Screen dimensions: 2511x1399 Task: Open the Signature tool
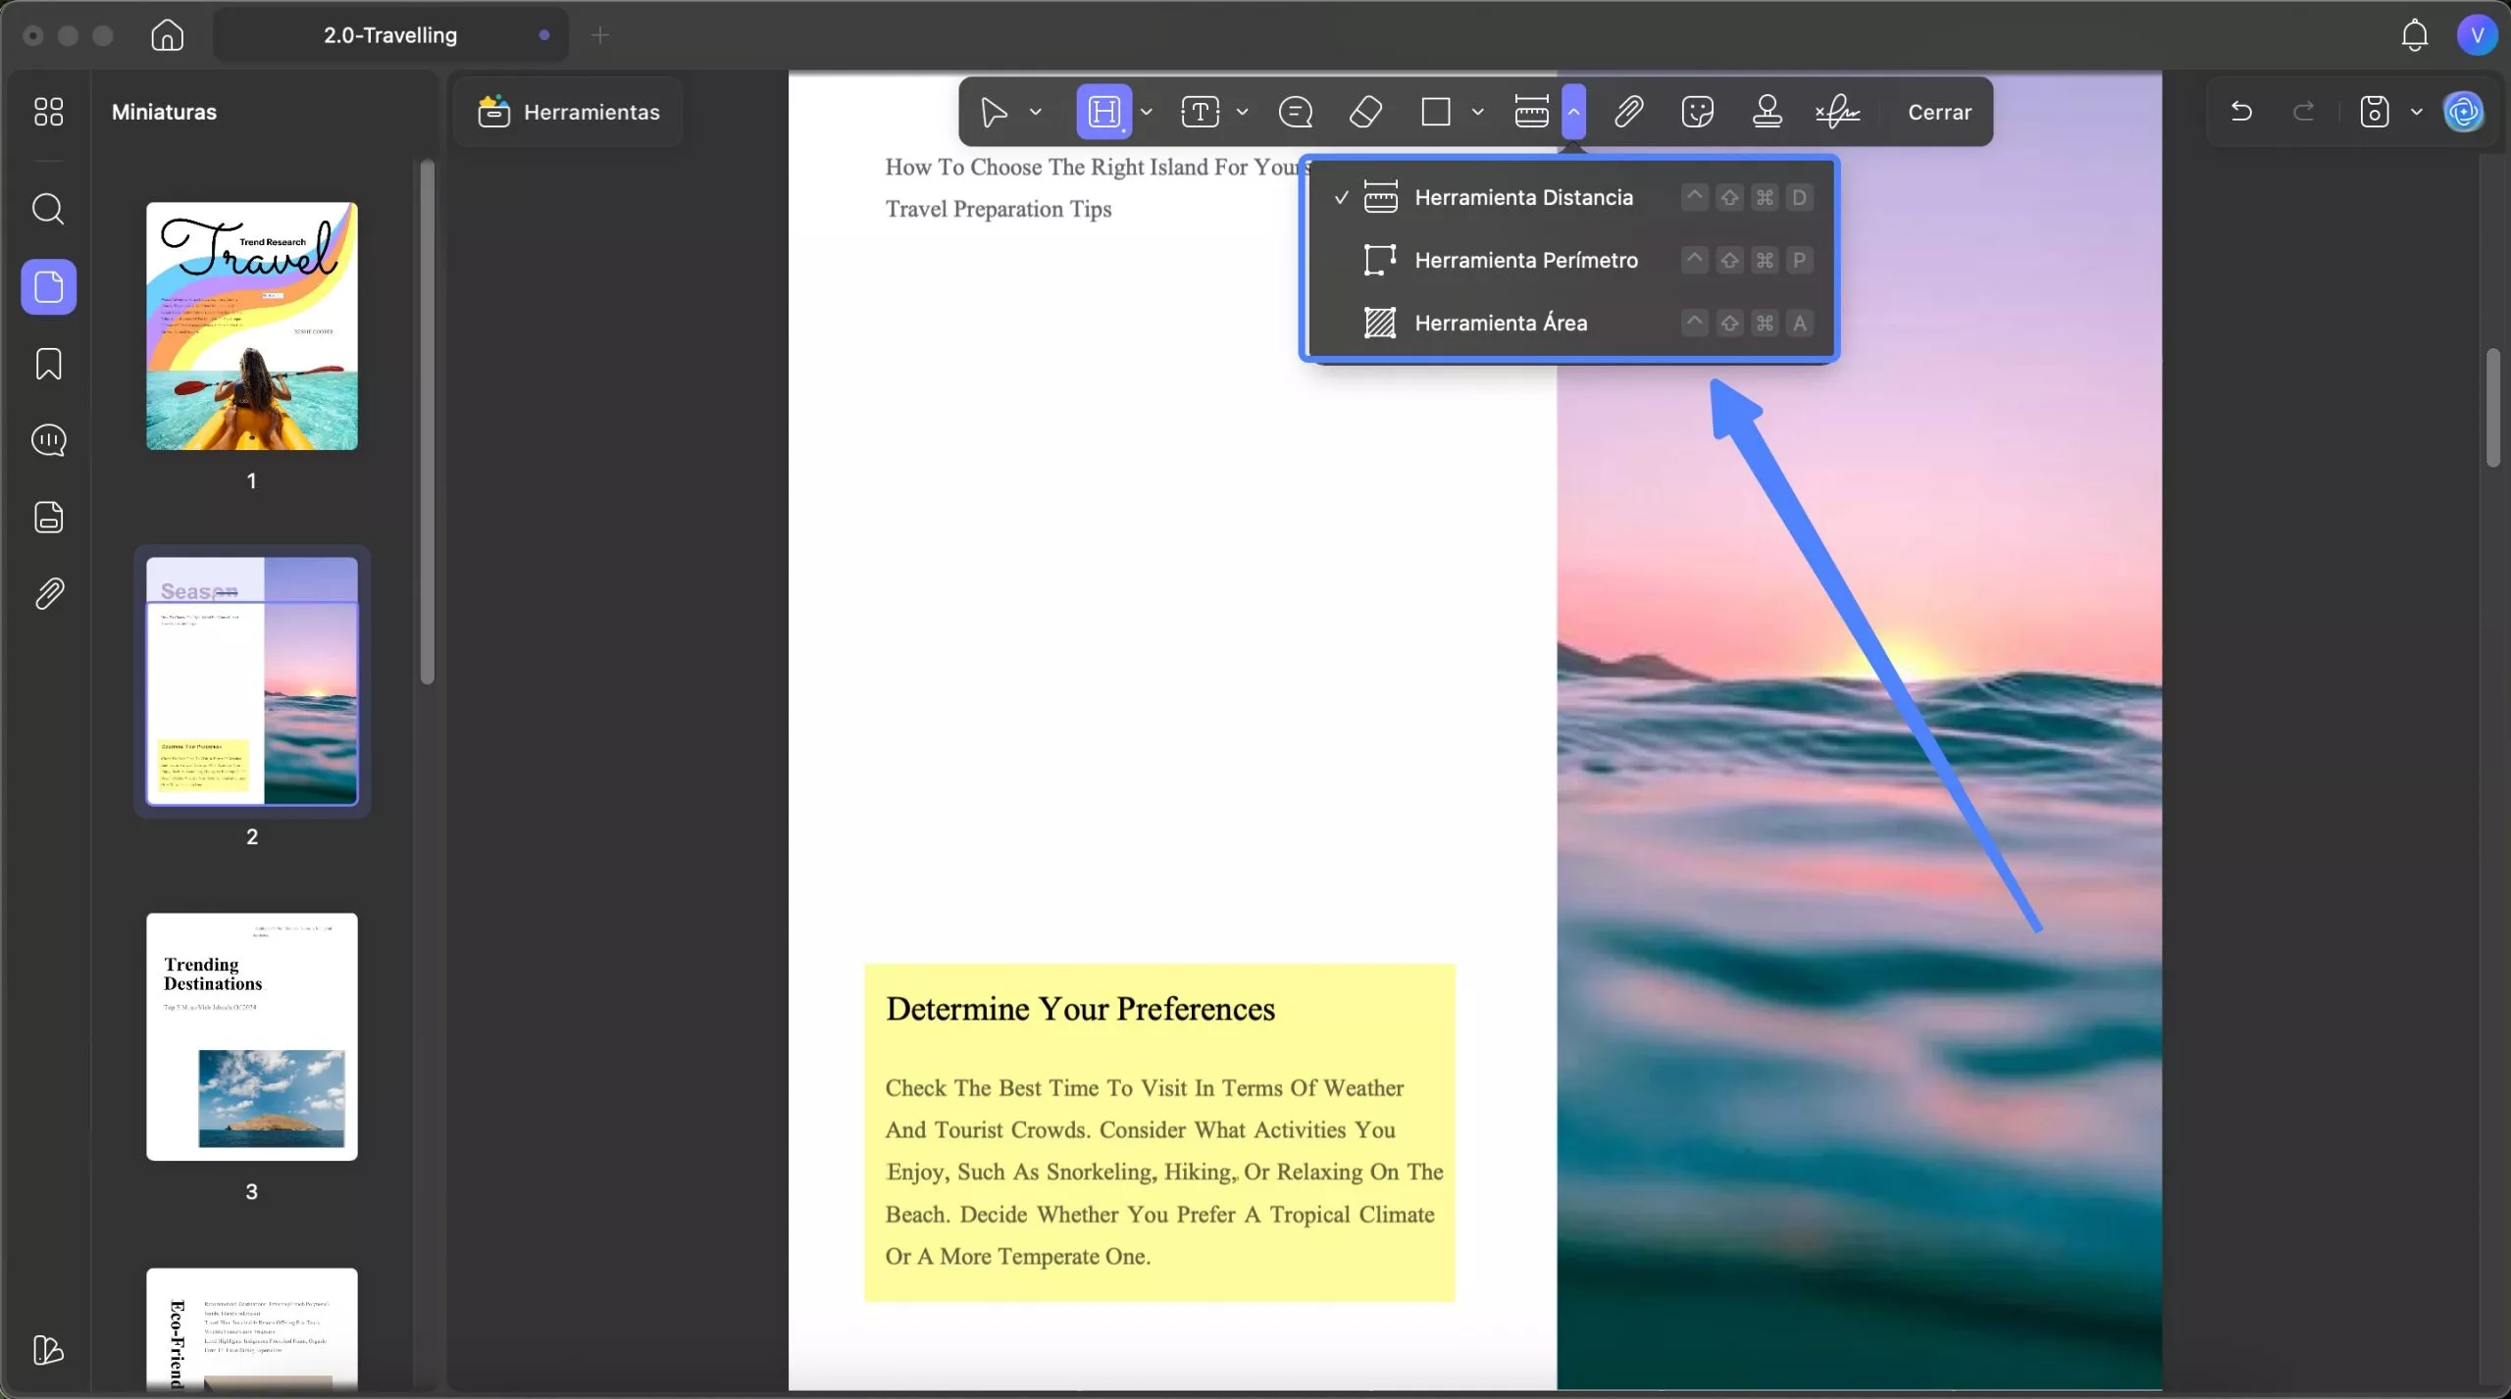(1837, 112)
